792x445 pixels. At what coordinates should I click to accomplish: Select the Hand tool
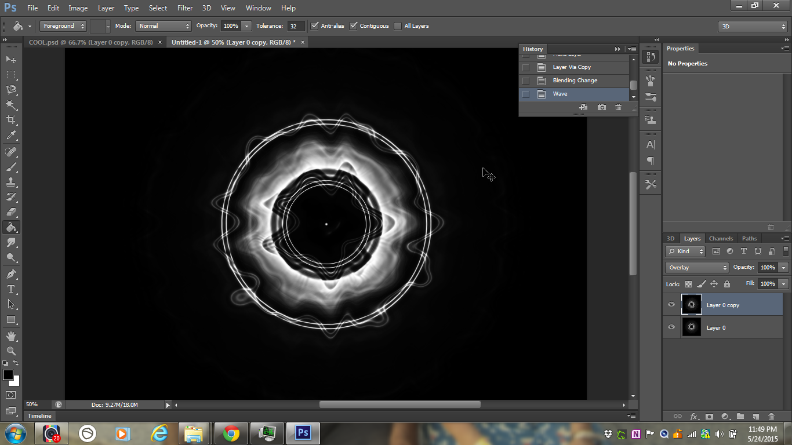pos(11,335)
